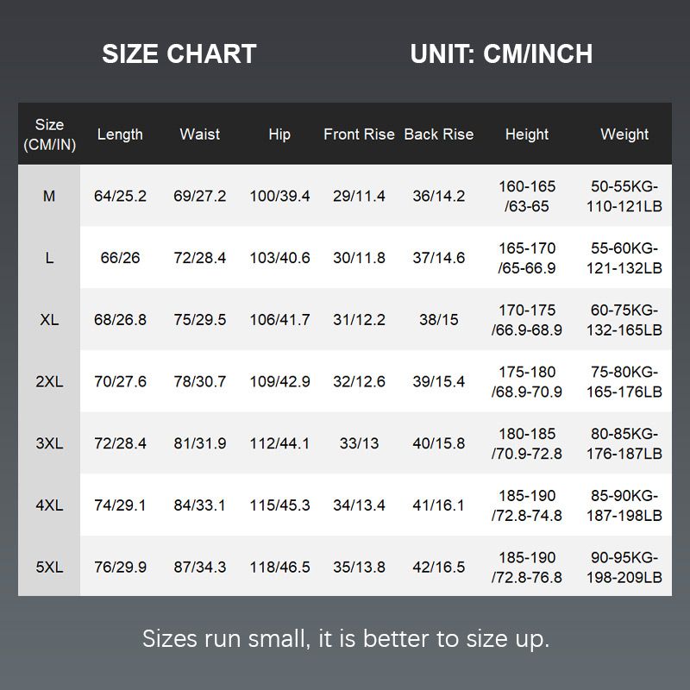Click the M size row label
Image resolution: width=690 pixels, height=690 pixels.
click(49, 197)
